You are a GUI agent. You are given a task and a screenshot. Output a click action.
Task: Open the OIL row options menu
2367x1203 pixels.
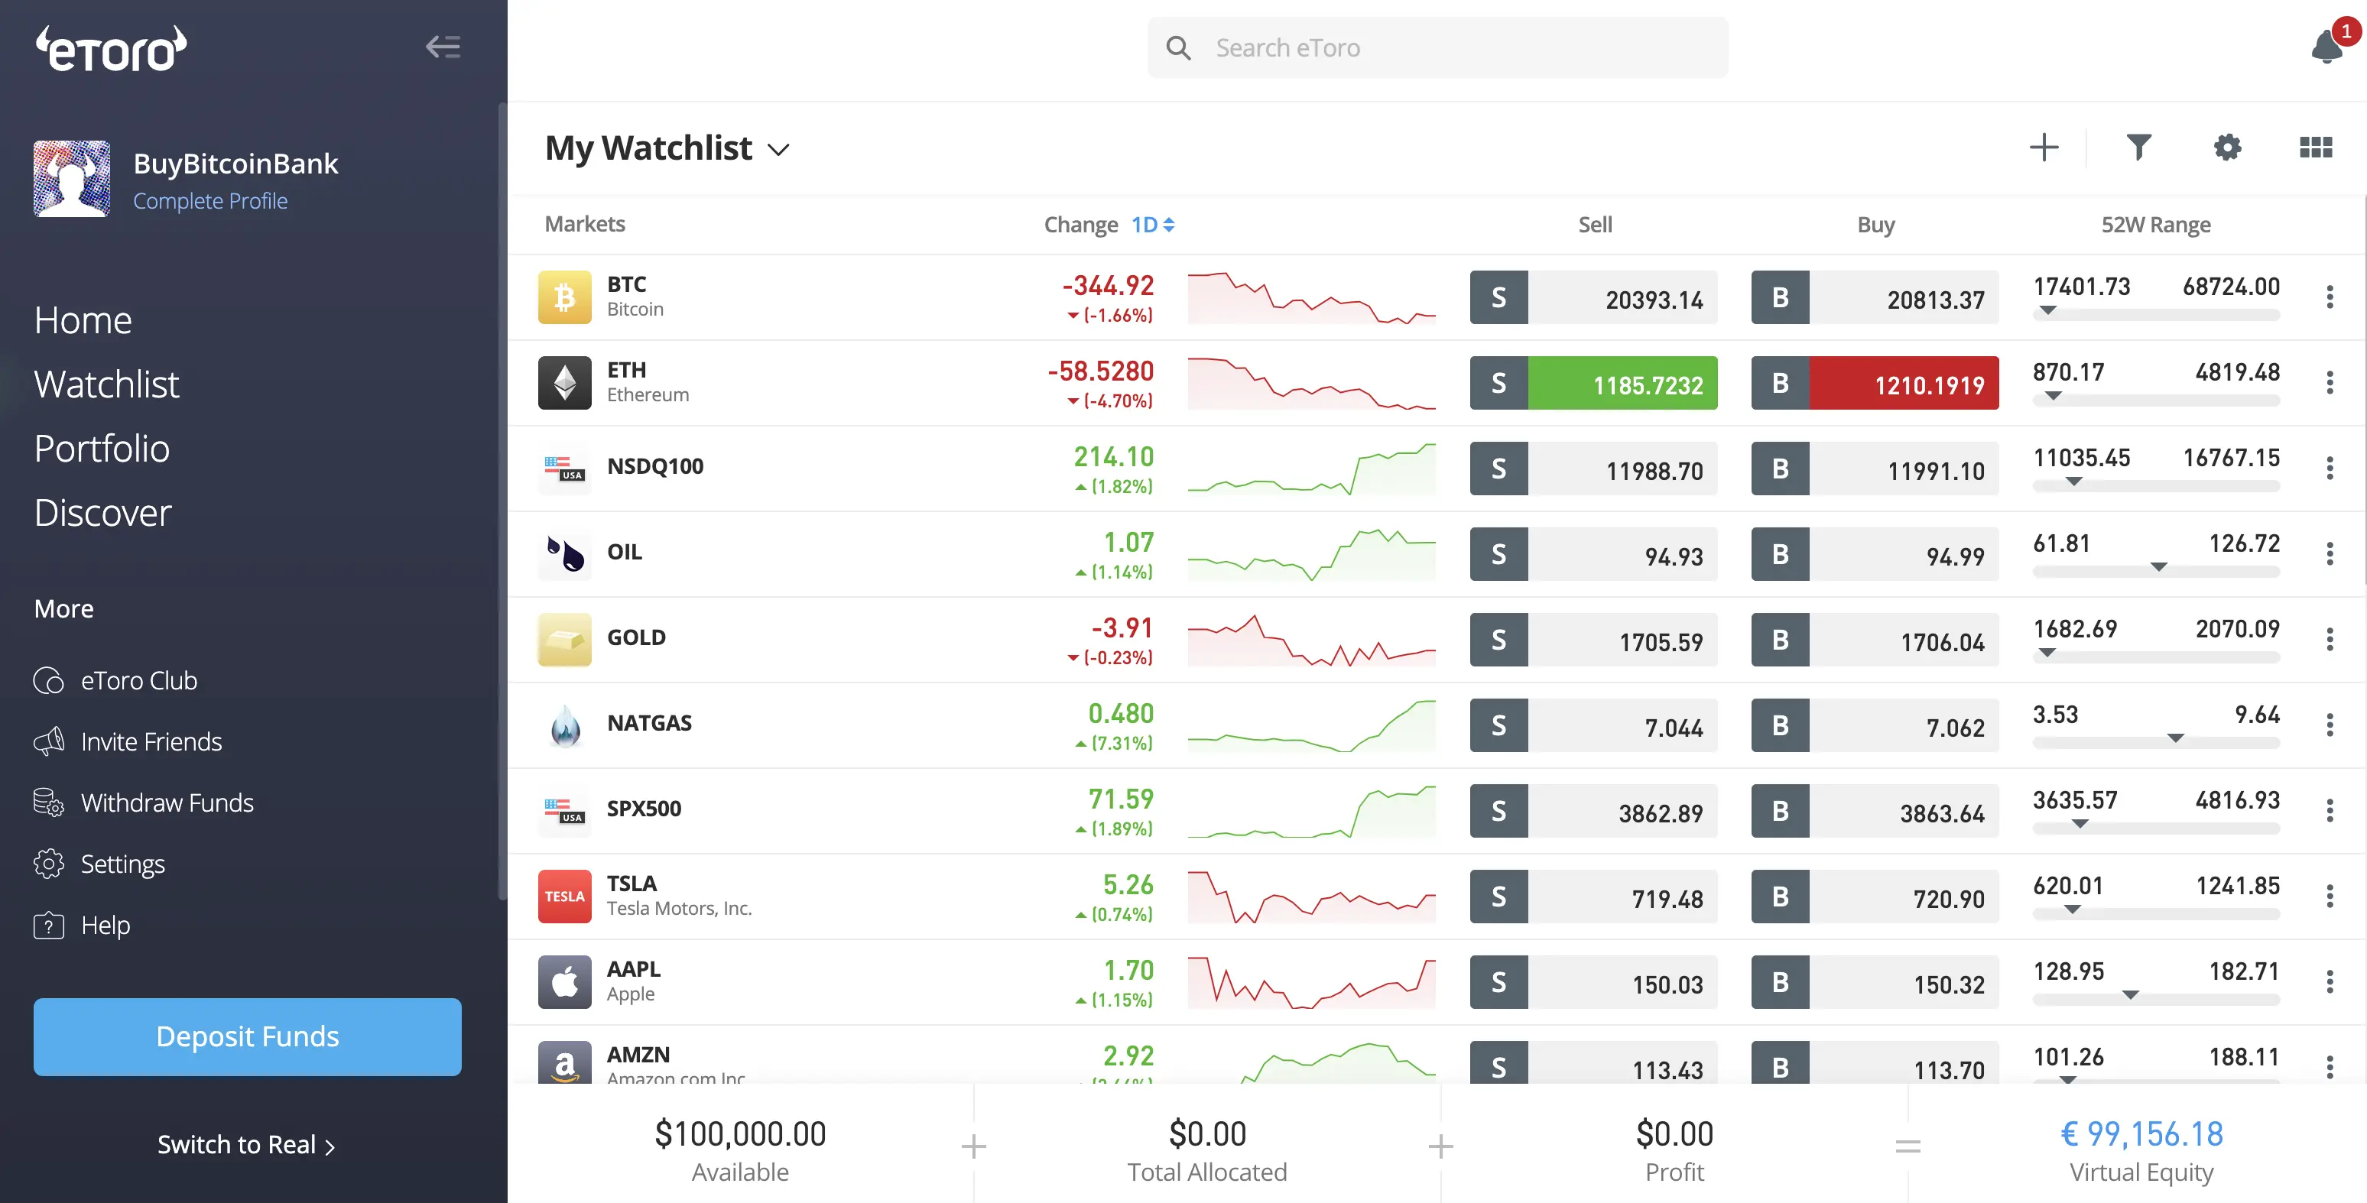point(2330,553)
